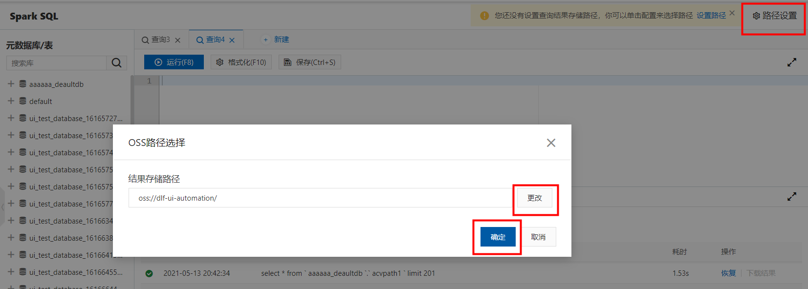
Task: Confirm the OSS path with 确定
Action: click(x=498, y=237)
